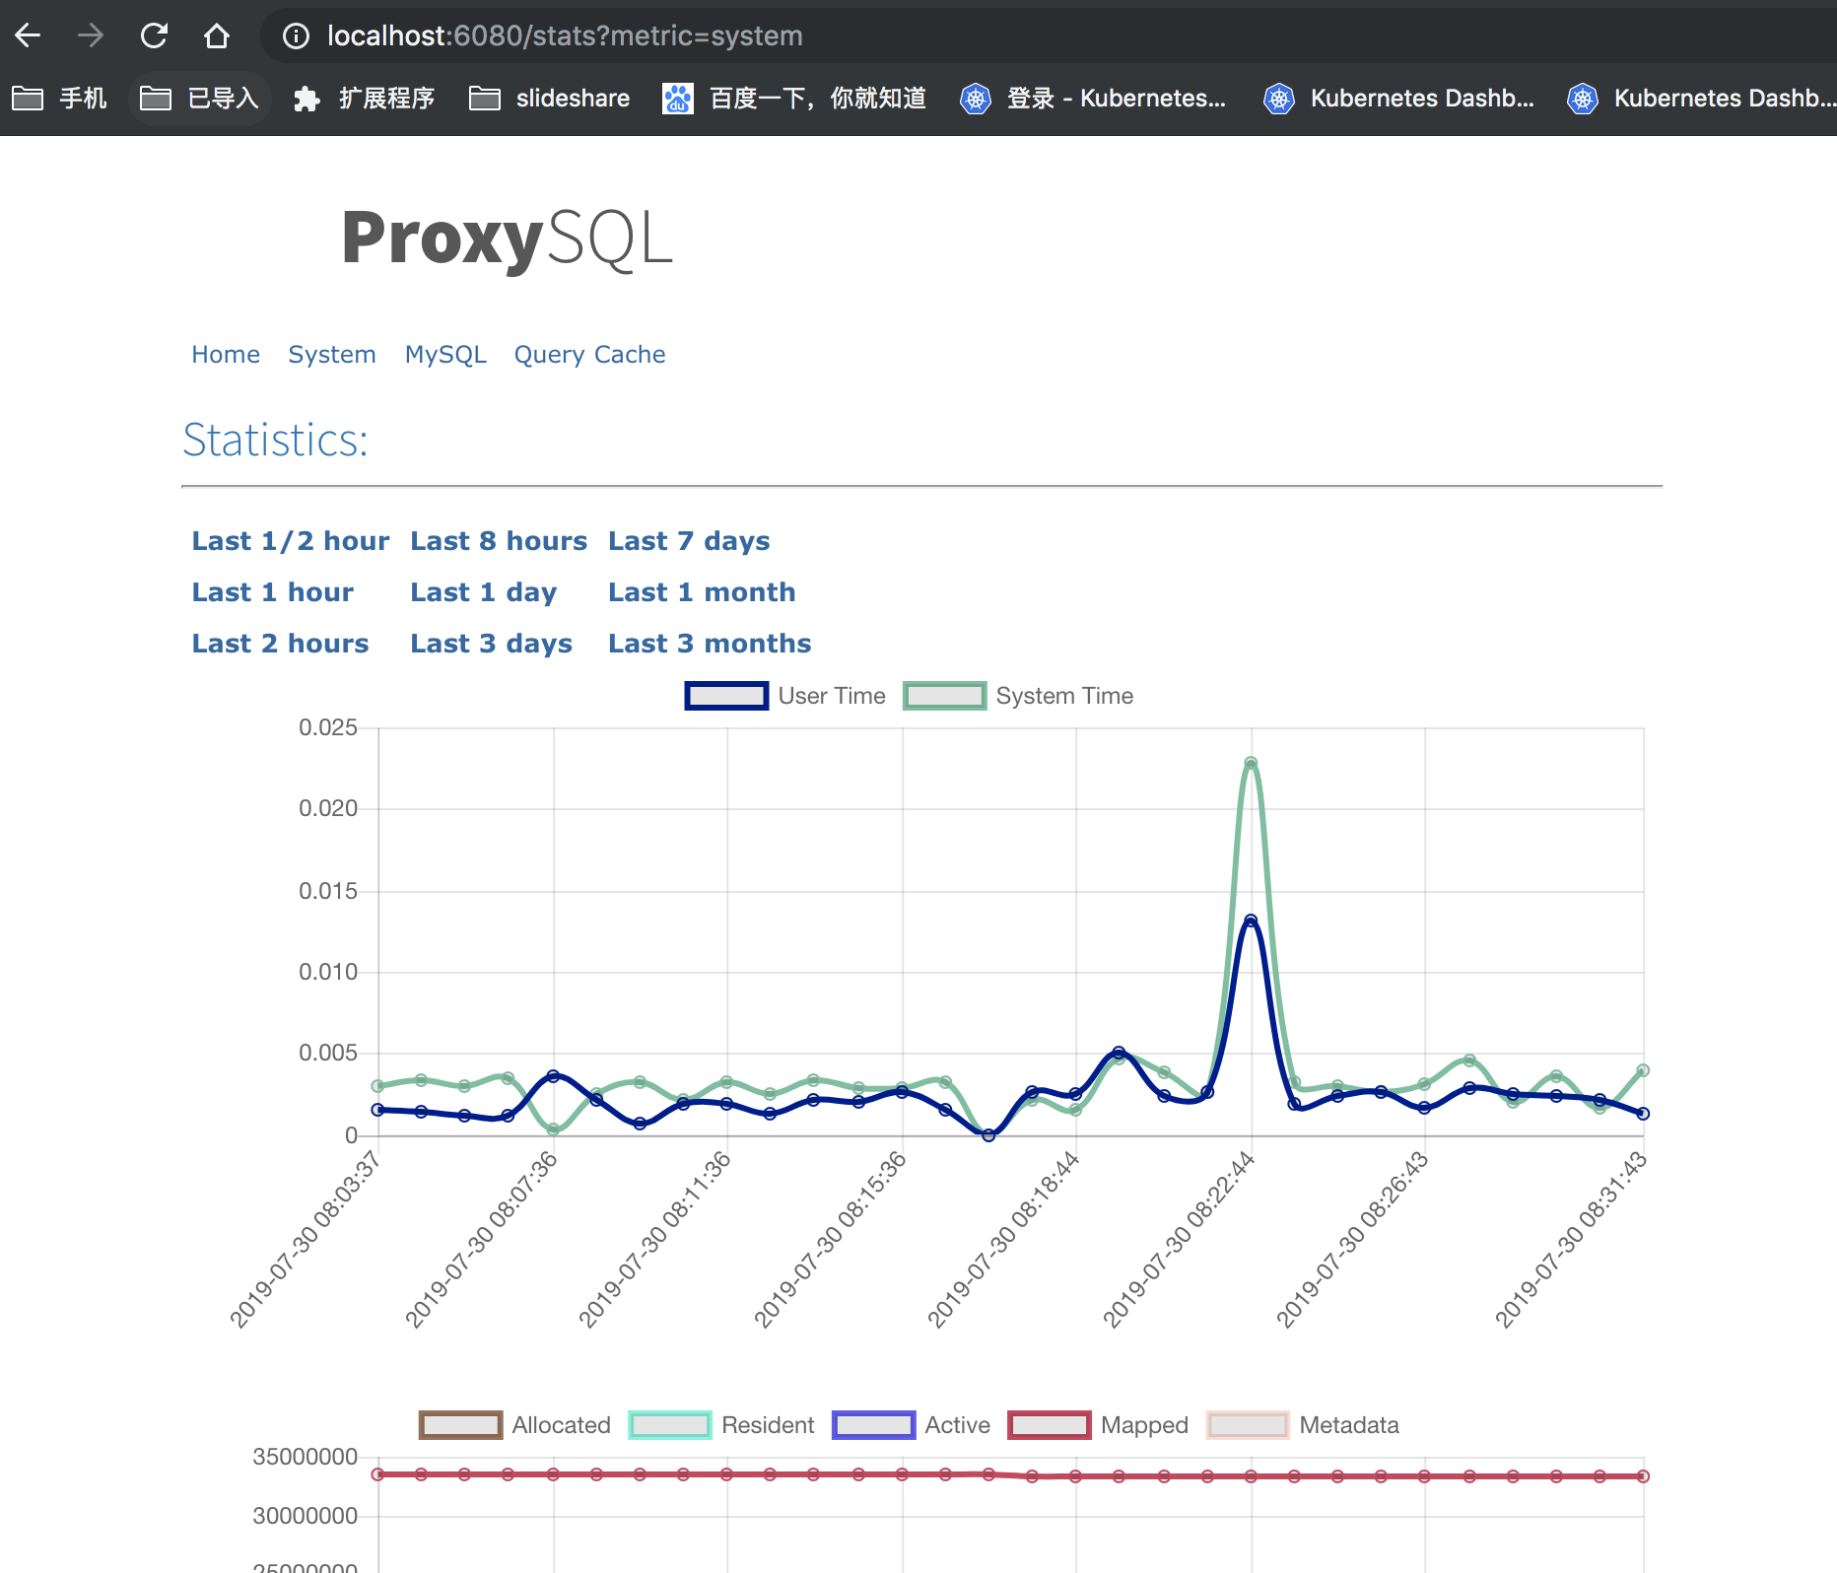Reload the page with the refresh icon
1837x1573 pixels.
pyautogui.click(x=154, y=35)
